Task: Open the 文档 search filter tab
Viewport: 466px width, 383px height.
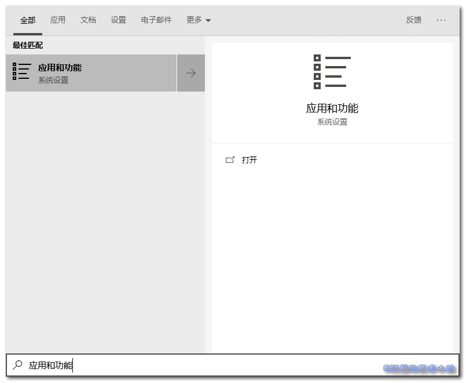Action: 88,20
